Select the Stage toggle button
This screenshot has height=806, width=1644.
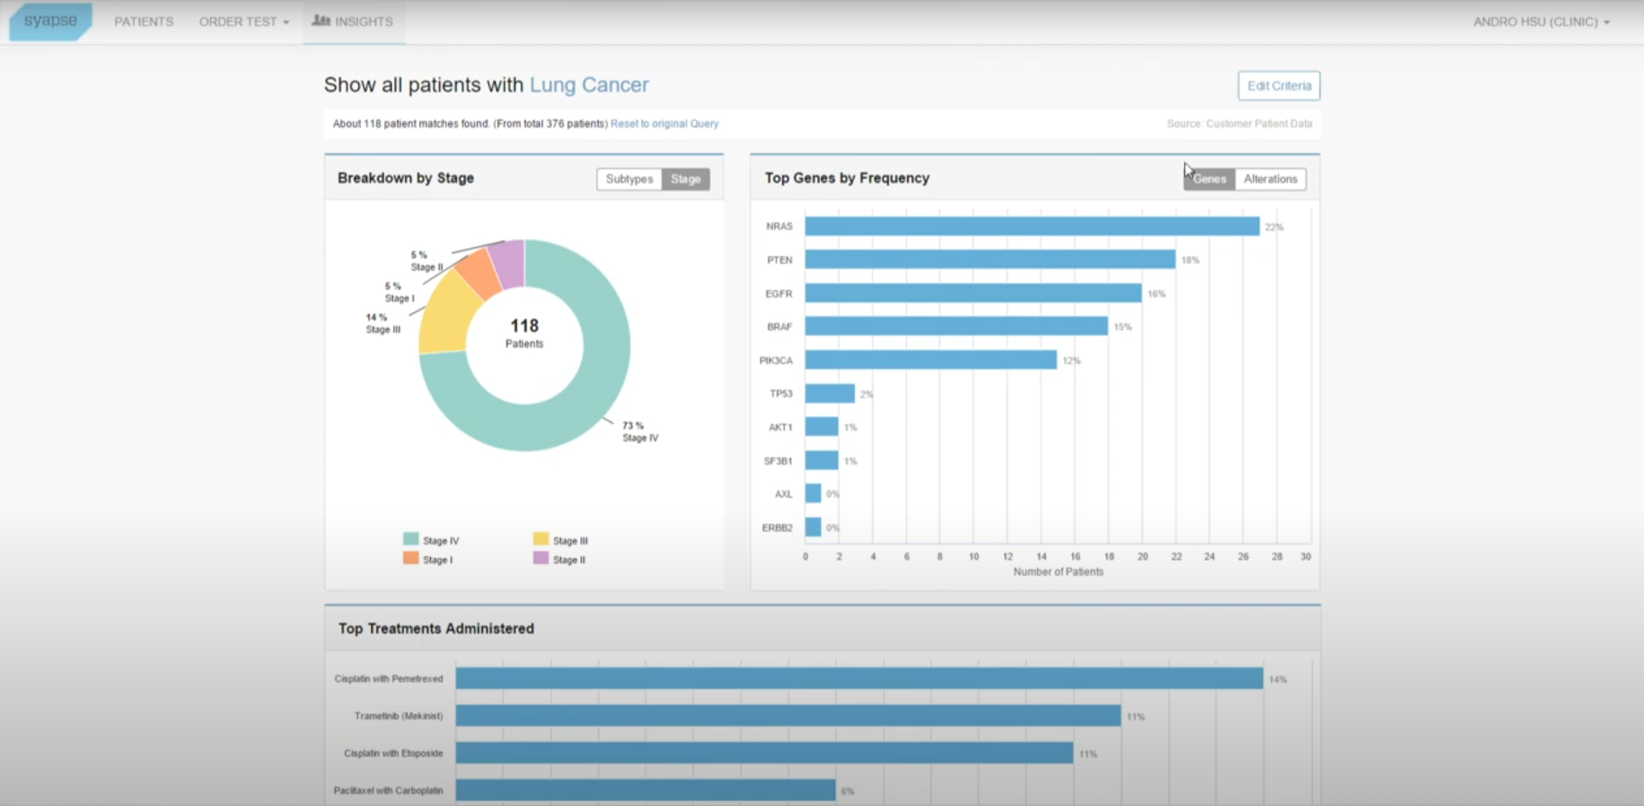[685, 179]
